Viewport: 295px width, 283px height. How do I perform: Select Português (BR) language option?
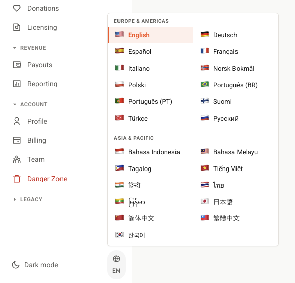click(235, 85)
